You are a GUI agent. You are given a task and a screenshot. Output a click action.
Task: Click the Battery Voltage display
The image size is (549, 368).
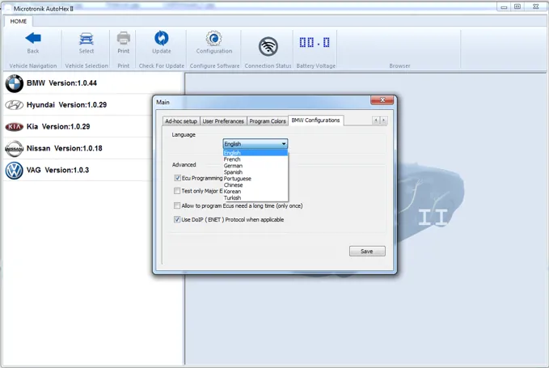point(315,42)
